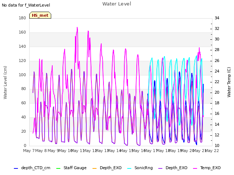Click the May 8 date label
Screen dimensions: 234x175
tap(41, 151)
